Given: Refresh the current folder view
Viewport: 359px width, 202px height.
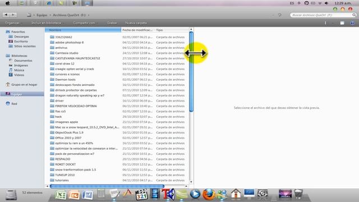Looking at the screenshot, I should tap(279, 15).
